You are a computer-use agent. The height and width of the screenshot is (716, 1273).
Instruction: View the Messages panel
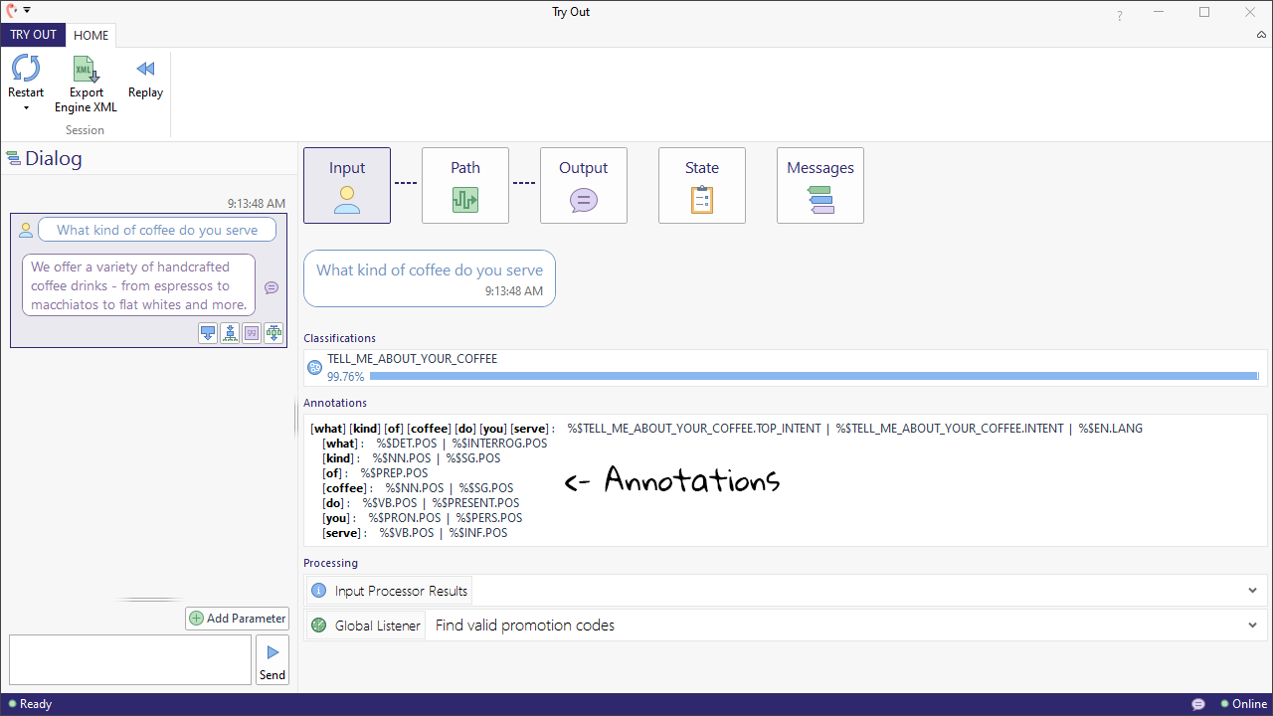coord(819,185)
